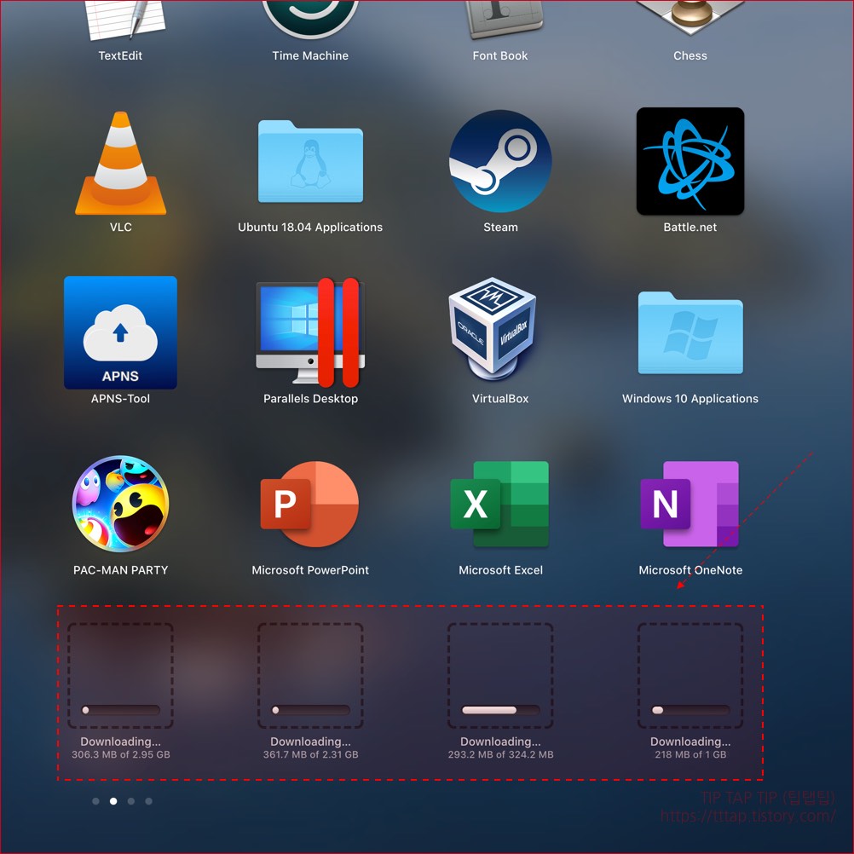Click the 'Microsoft PowerPoint' label
The width and height of the screenshot is (854, 854).
(310, 570)
